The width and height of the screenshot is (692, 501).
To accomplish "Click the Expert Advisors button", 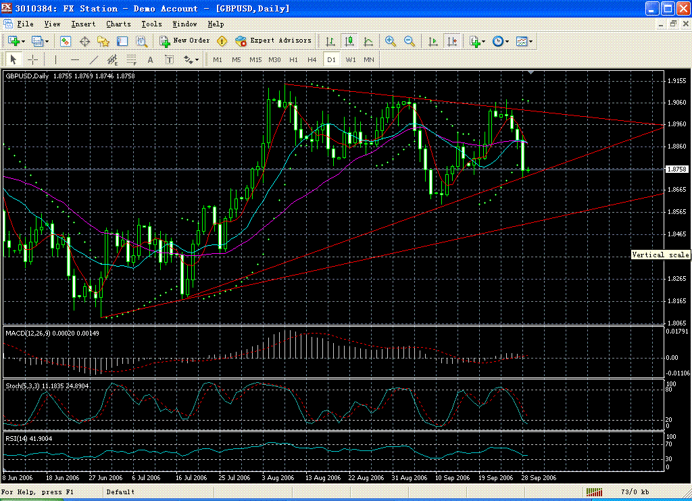I will 274,41.
